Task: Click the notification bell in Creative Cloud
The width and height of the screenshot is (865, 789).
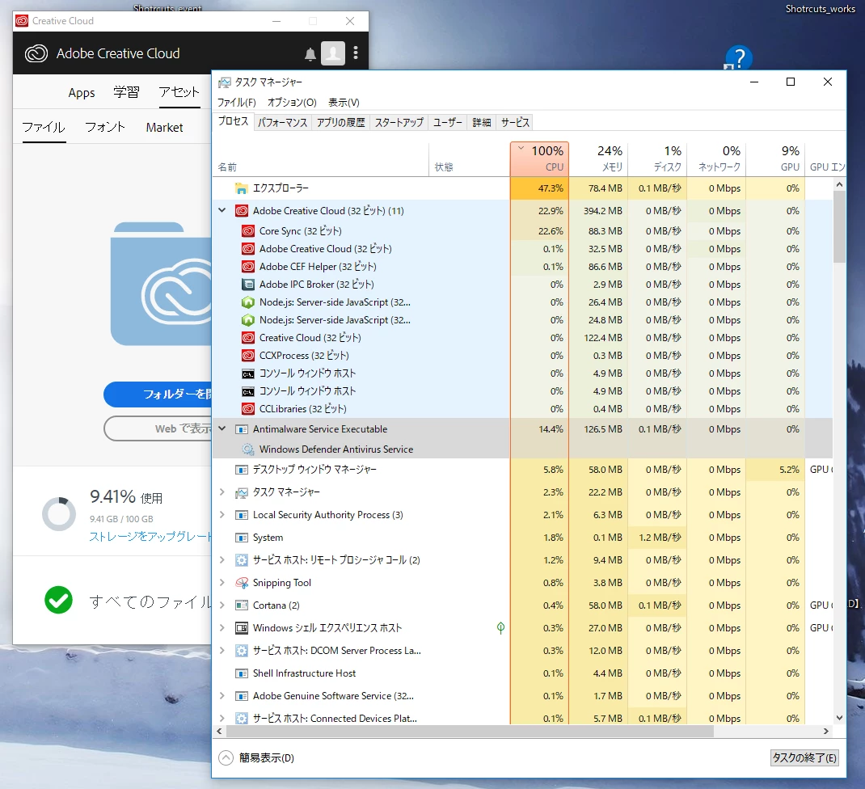Action: 310,53
